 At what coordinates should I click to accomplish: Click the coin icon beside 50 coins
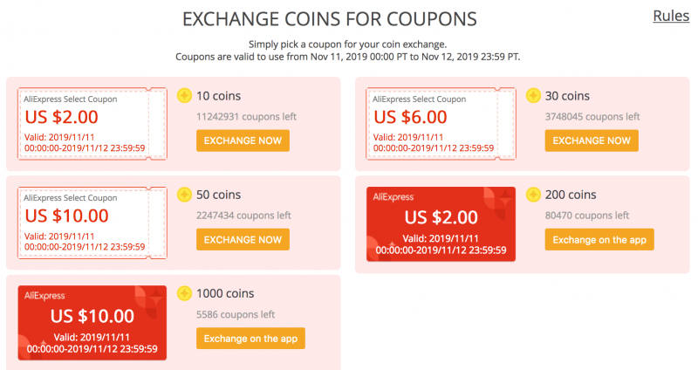[184, 195]
